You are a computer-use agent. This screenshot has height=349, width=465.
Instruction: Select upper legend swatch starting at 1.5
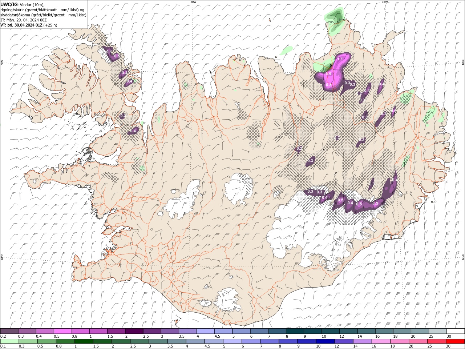coord(116,331)
